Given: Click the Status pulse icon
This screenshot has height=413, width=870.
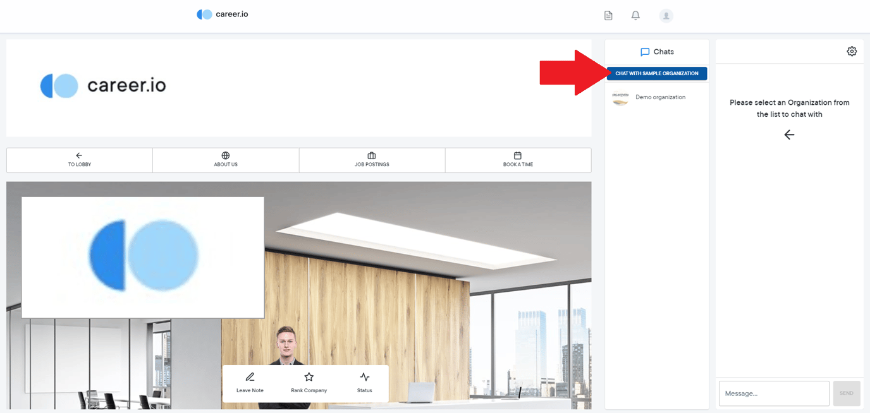Looking at the screenshot, I should pos(364,377).
